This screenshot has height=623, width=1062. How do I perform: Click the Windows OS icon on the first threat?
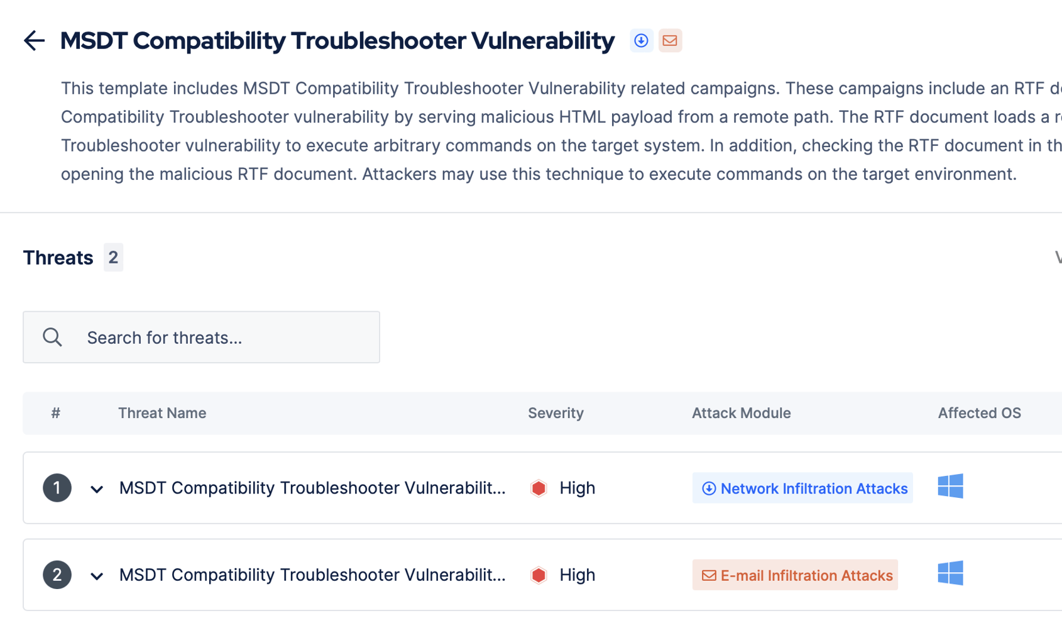[951, 485]
